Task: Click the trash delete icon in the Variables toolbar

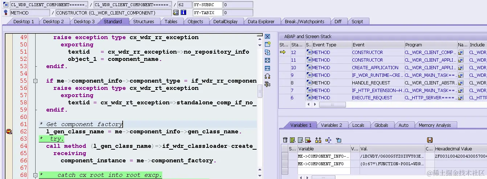Action: pos(285,140)
